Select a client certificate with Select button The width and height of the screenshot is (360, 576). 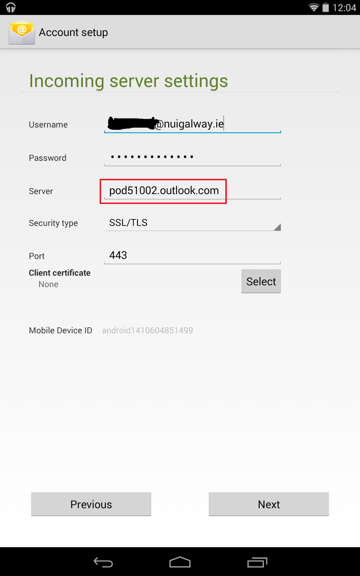click(261, 281)
